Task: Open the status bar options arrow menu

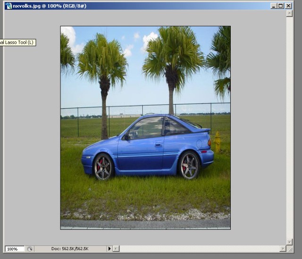Action: click(x=109, y=249)
